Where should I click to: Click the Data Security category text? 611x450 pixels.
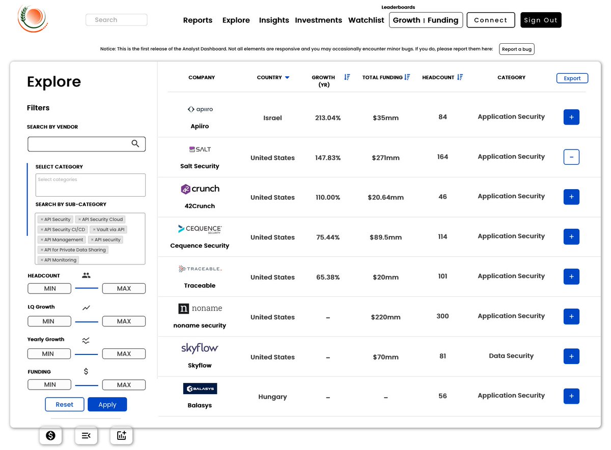click(511, 356)
